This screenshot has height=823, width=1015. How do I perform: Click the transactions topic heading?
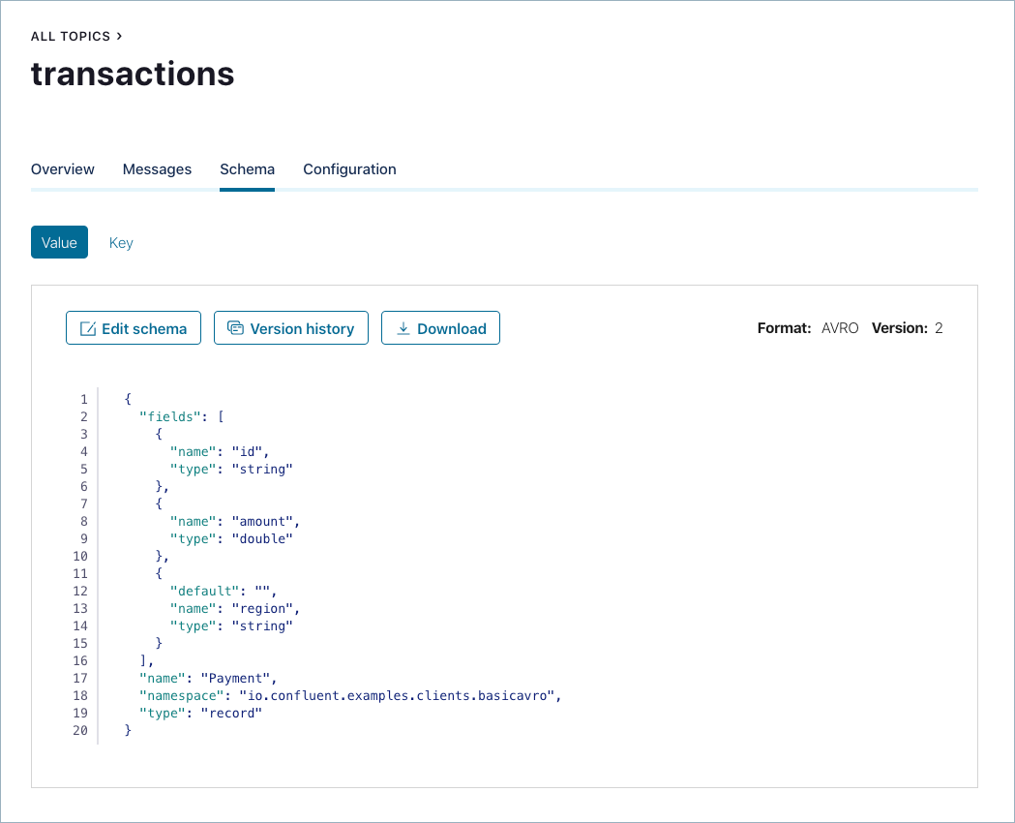pos(133,74)
